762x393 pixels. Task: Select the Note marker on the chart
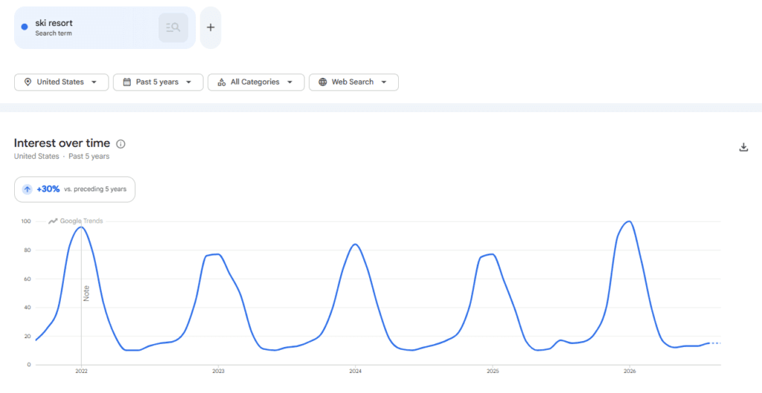86,293
